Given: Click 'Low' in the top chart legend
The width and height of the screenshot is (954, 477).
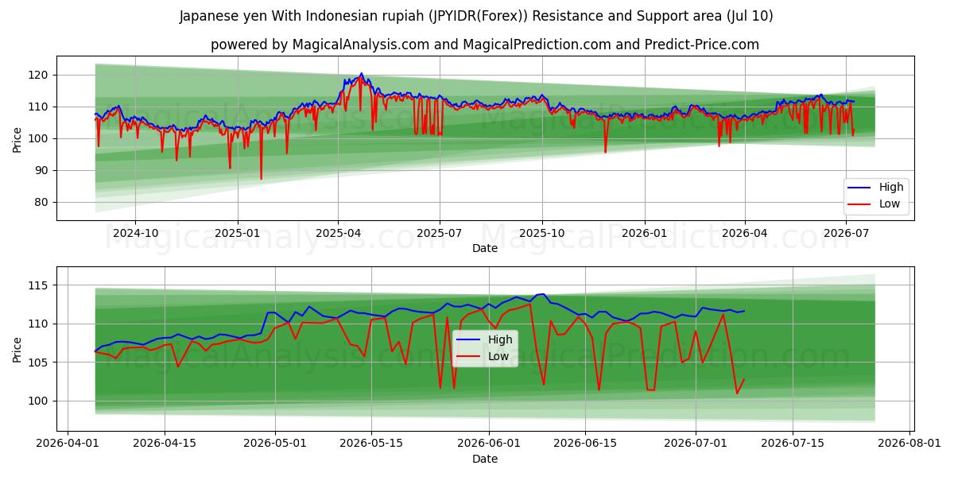Looking at the screenshot, I should coord(890,204).
